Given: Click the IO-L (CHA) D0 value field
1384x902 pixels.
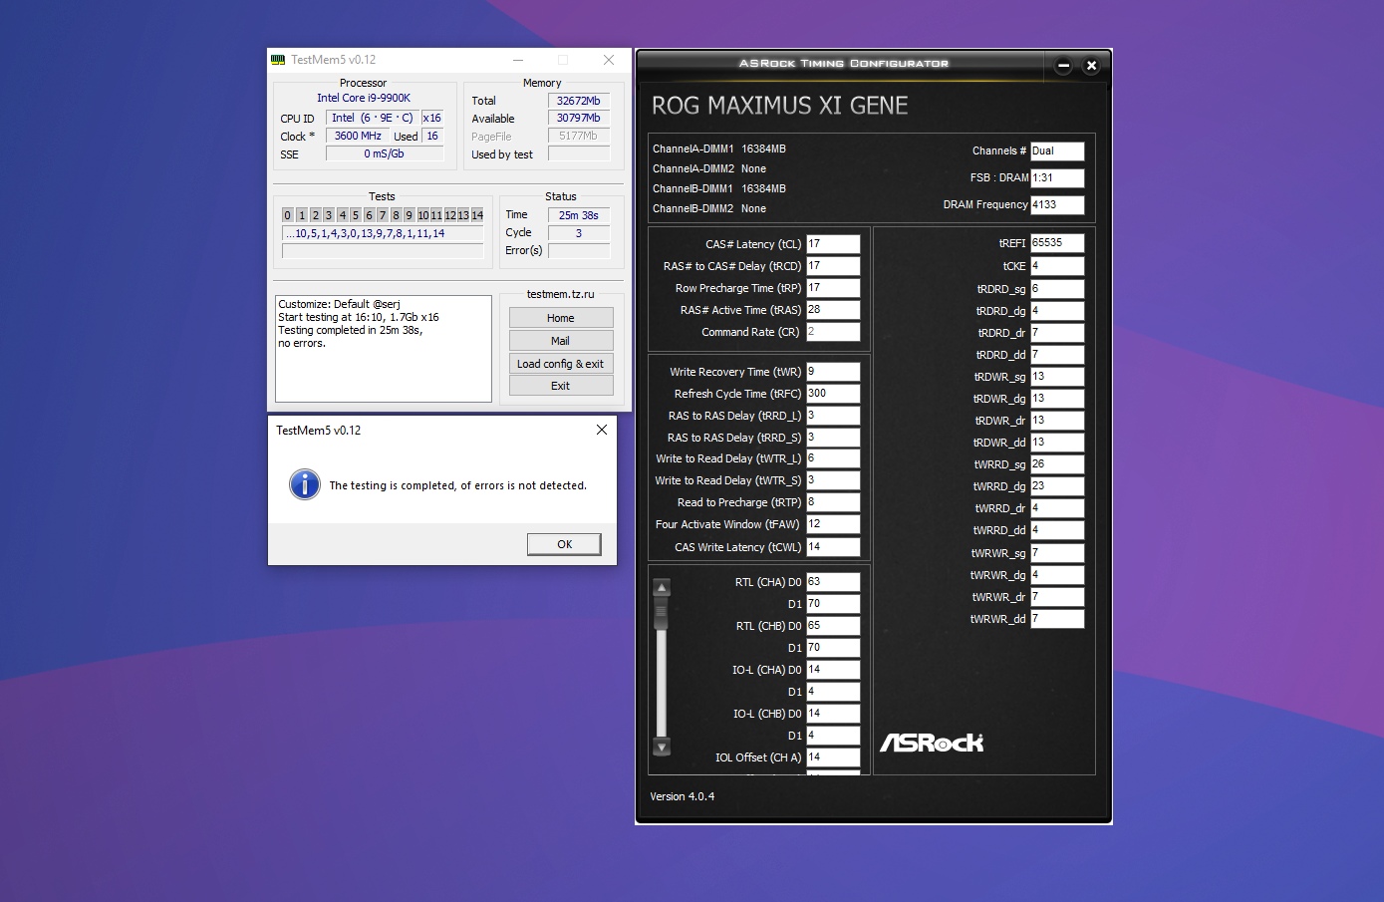Looking at the screenshot, I should coord(833,670).
